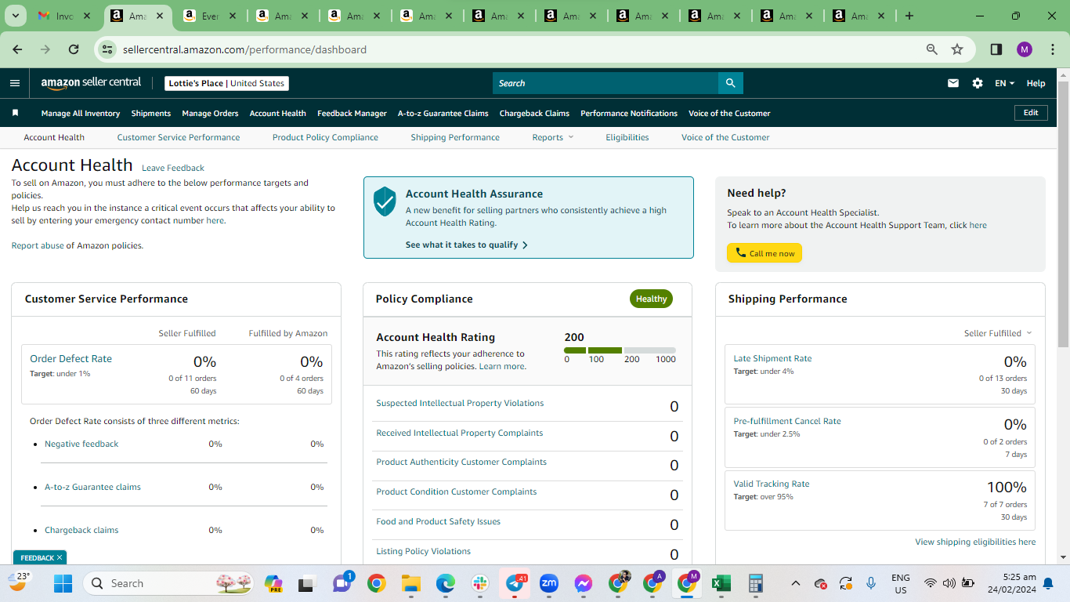Show hidden system tray icons
Screen dimensions: 1070x602
pyautogui.click(x=796, y=583)
